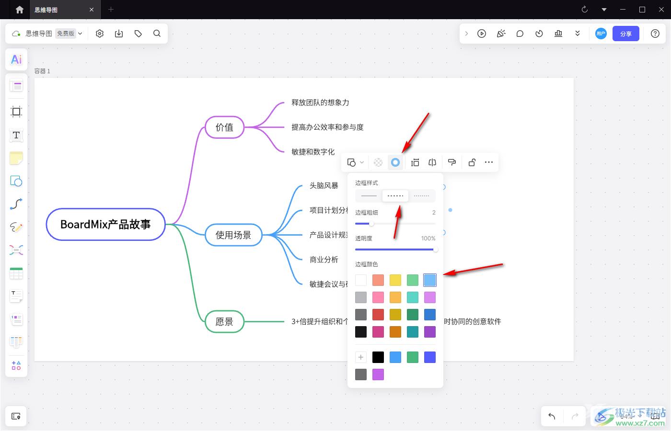Click the flip layout icon in floating toolbar
This screenshot has width=671, height=431.
click(x=432, y=162)
